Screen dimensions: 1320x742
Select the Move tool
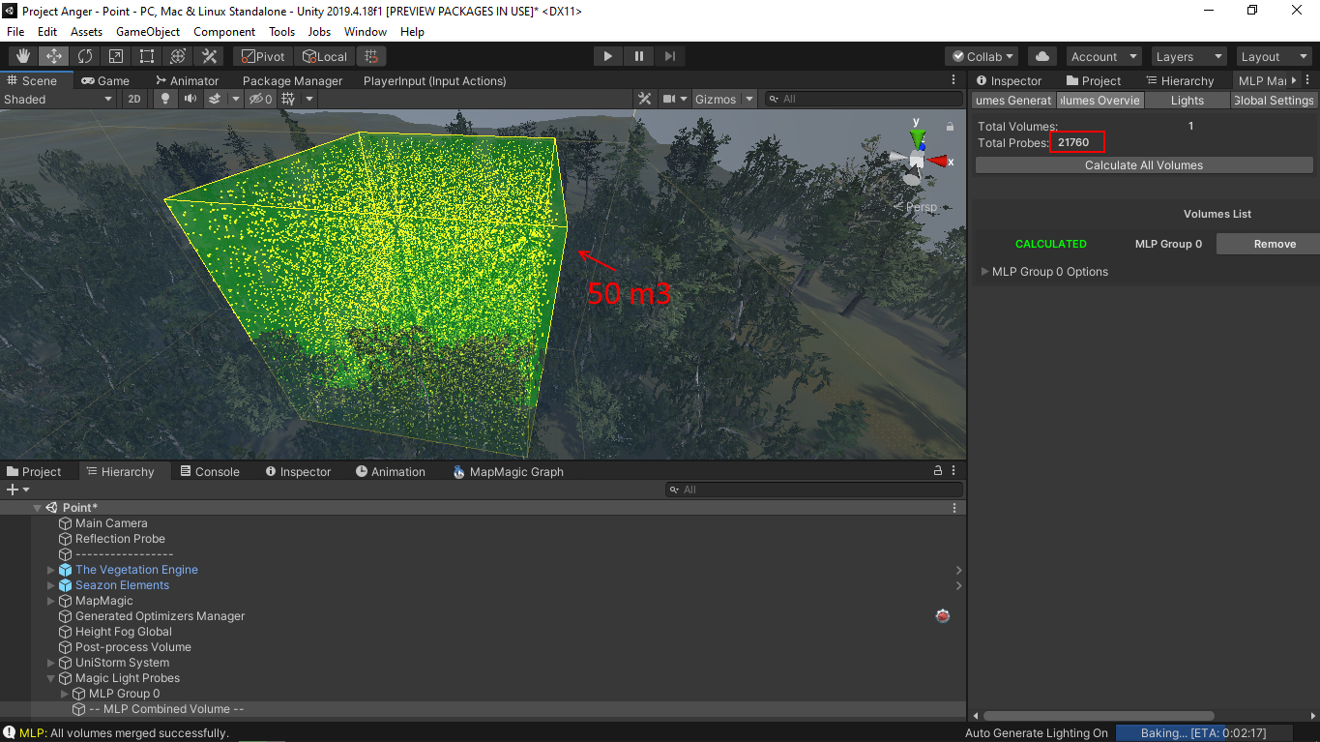[x=54, y=56]
